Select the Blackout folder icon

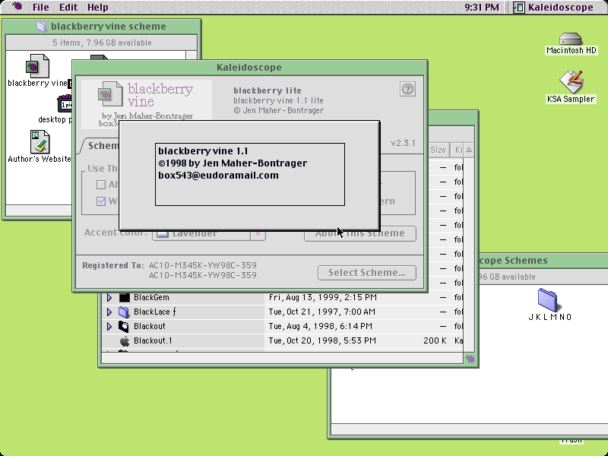[x=124, y=326]
